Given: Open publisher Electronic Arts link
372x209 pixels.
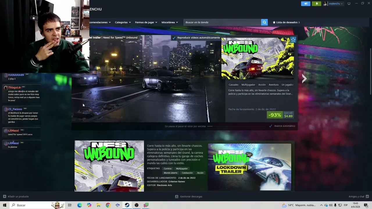Looking at the screenshot, I should pyautogui.click(x=164, y=185).
